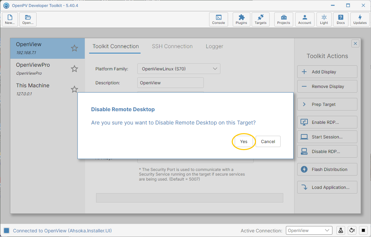The image size is (371, 237).
Task: Click the blue connection status indicator
Action: (6, 230)
